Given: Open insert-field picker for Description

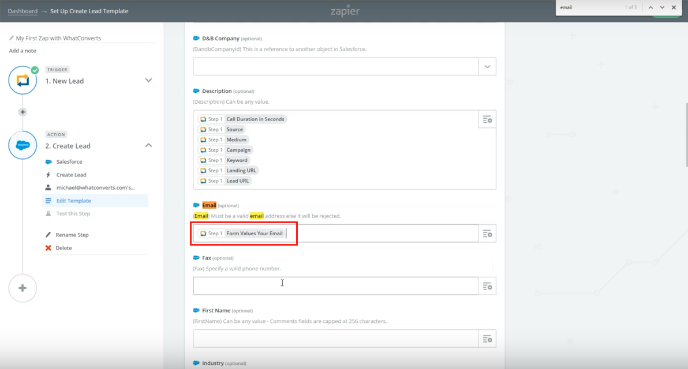Looking at the screenshot, I should pyautogui.click(x=487, y=120).
